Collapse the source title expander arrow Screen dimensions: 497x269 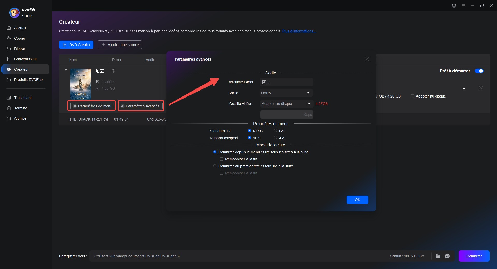click(66, 70)
